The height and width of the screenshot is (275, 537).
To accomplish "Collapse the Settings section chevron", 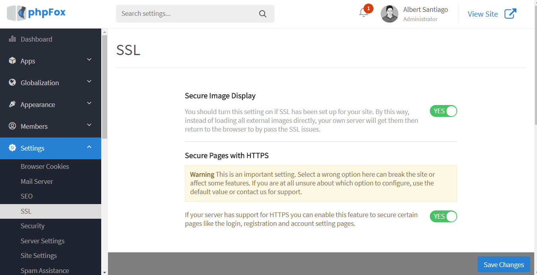I will 89,147.
